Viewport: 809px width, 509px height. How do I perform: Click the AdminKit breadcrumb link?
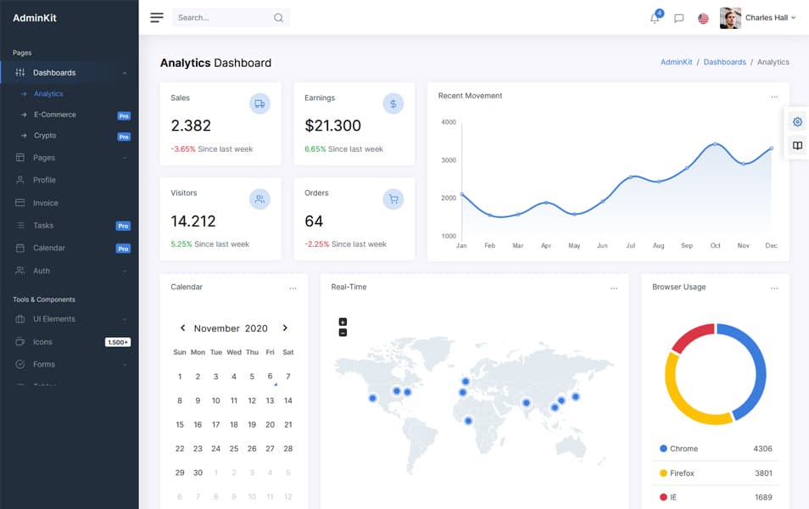(678, 61)
